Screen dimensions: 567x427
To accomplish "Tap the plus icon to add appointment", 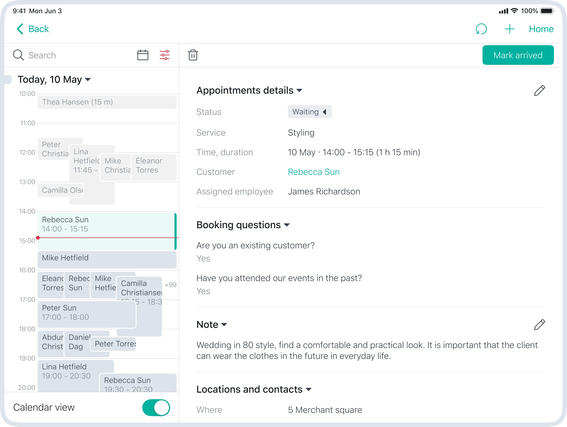I will pos(509,29).
